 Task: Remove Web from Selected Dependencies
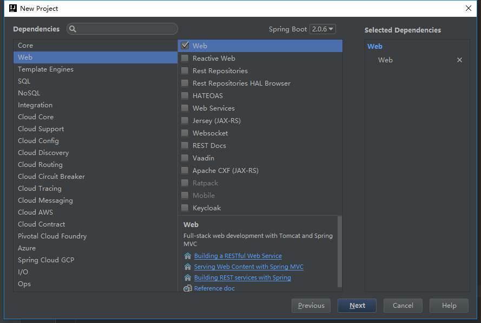pyautogui.click(x=459, y=60)
